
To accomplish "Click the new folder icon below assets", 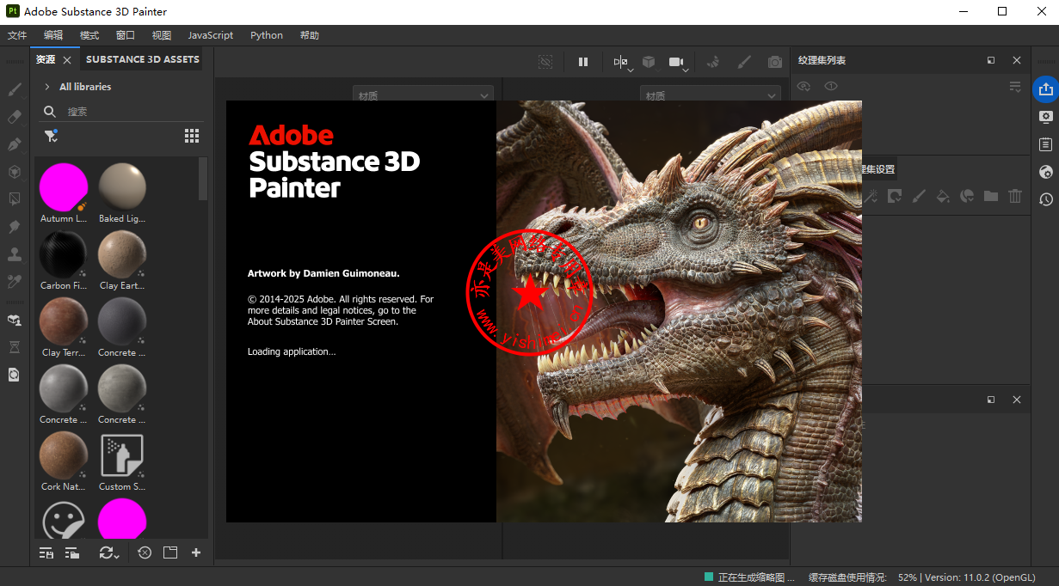I will click(x=170, y=552).
